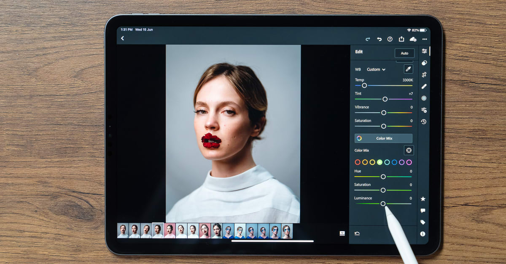Collapse the filmstrip with the toggle icon
The height and width of the screenshot is (264, 506).
coord(342,233)
